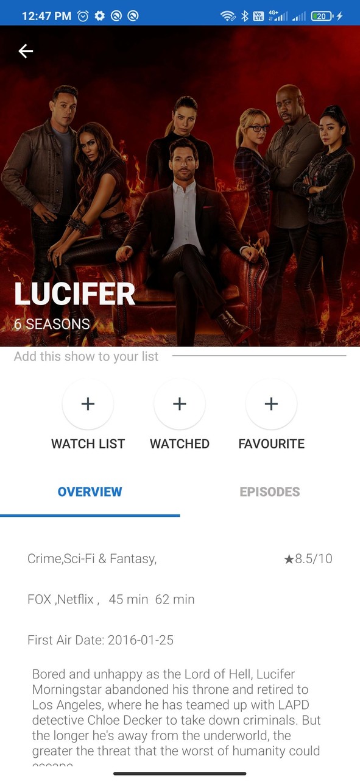Tap the WATCH LIST label

coord(88,444)
